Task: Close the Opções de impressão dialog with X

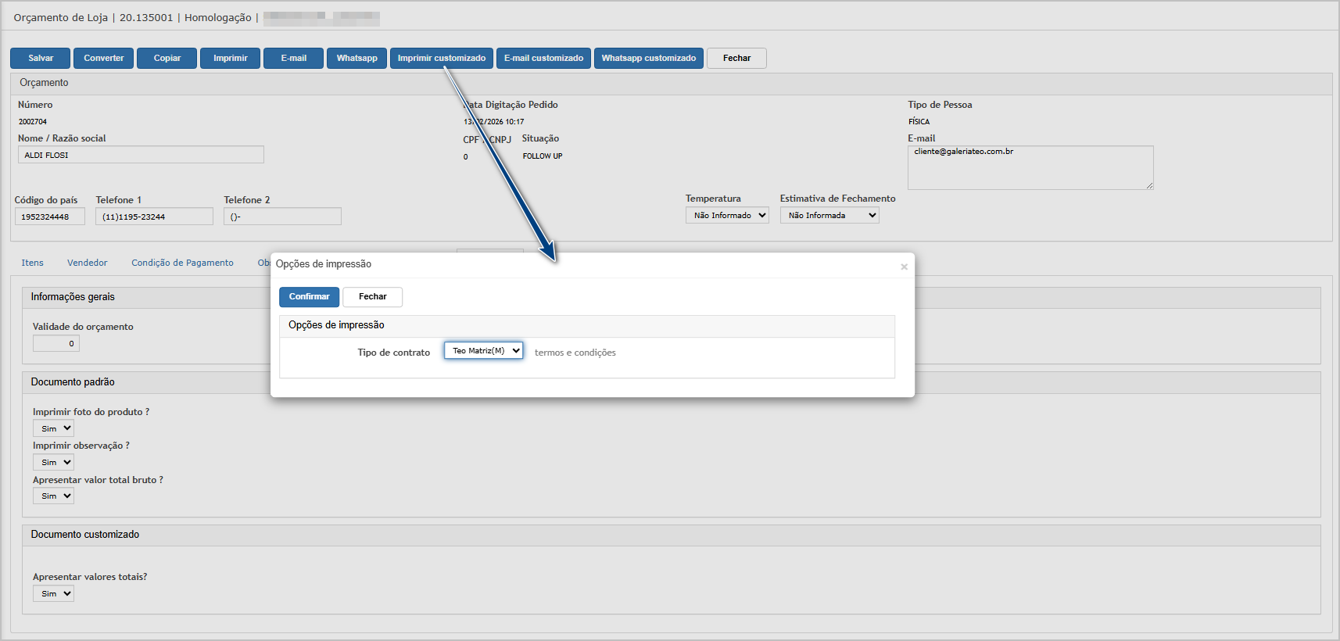Action: click(904, 267)
